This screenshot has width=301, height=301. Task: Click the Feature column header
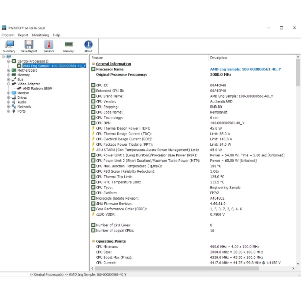(149, 58)
